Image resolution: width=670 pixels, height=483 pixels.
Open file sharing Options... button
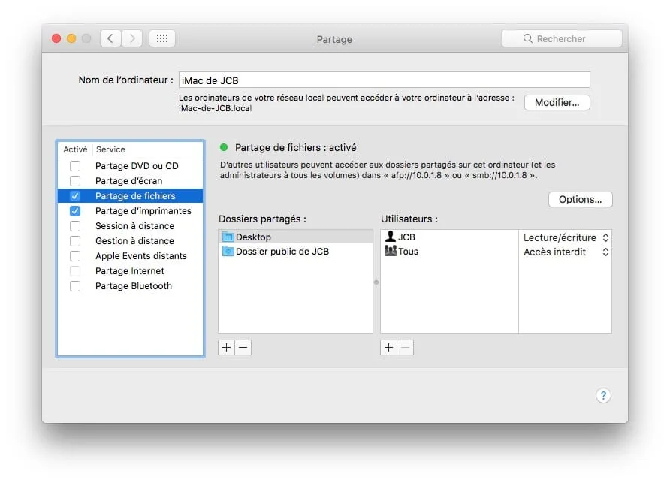580,200
